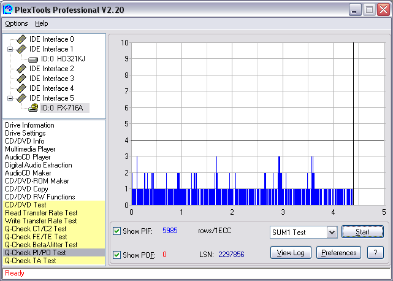393x281 pixels.
Task: Open Drive Settings in function list
Action: tap(25, 133)
